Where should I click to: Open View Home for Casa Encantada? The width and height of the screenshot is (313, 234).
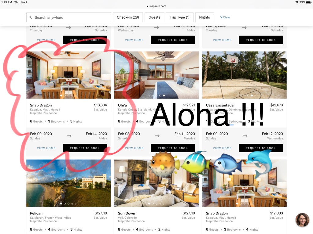(222, 148)
